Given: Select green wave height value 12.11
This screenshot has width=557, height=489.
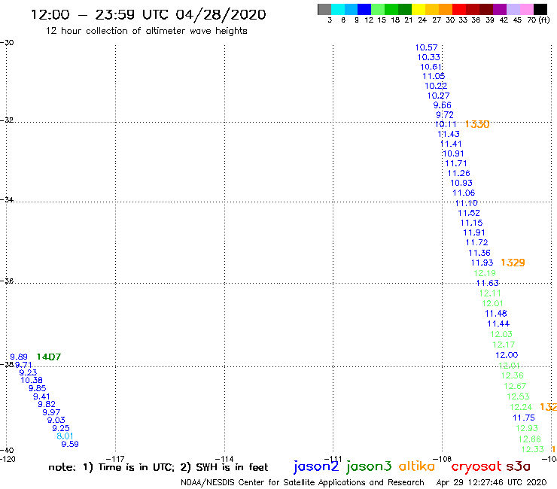Looking at the screenshot, I should tap(490, 293).
